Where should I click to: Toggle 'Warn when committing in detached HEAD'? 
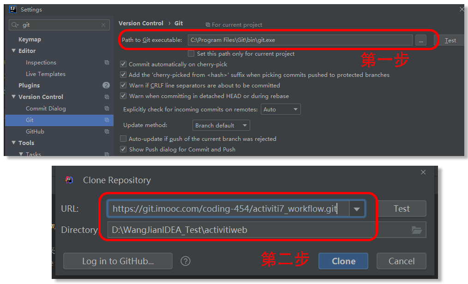coord(123,96)
